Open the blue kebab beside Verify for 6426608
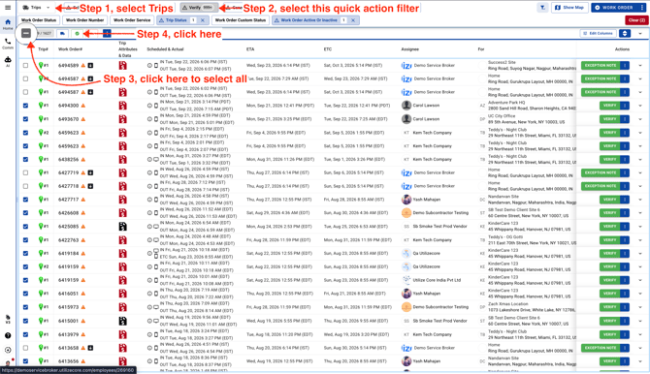Viewport: 650px width, 374px height. [x=625, y=213]
